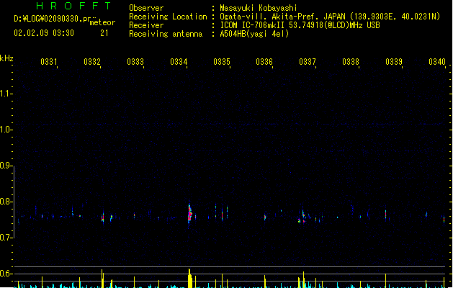The image size is (453, 288).
Task: Click the A504HB(yagi 4el) antenna text
Action: (x=254, y=34)
